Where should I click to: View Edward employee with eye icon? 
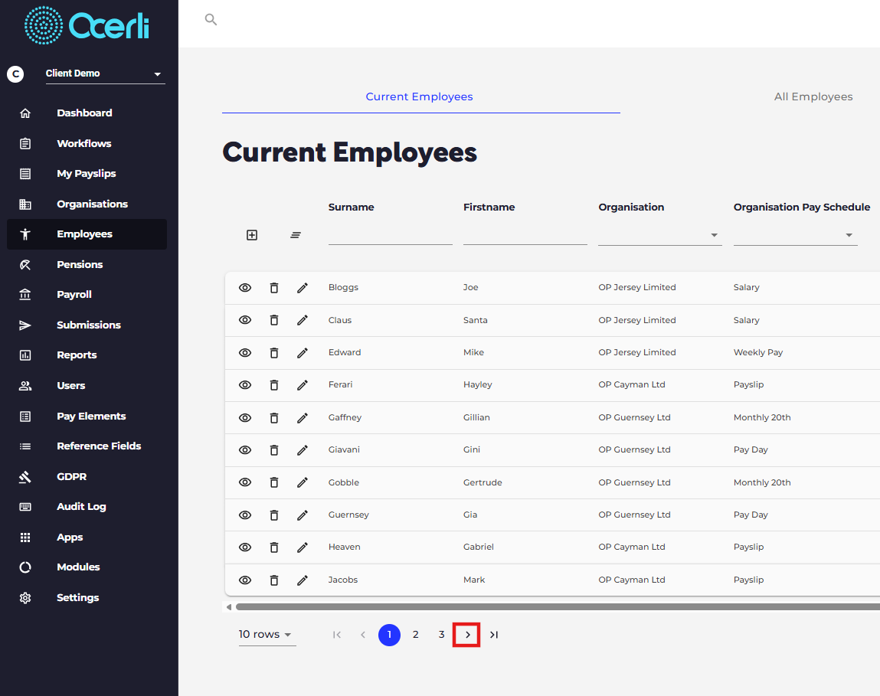tap(245, 352)
